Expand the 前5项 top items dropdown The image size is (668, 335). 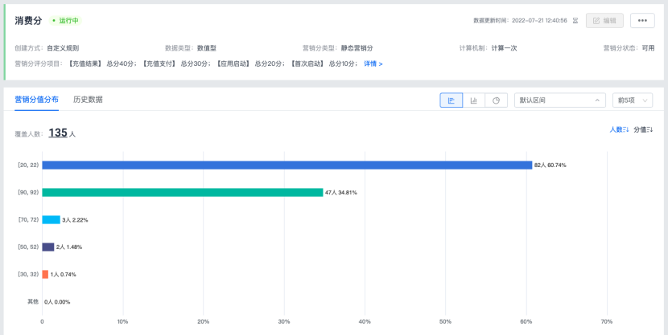tap(632, 100)
